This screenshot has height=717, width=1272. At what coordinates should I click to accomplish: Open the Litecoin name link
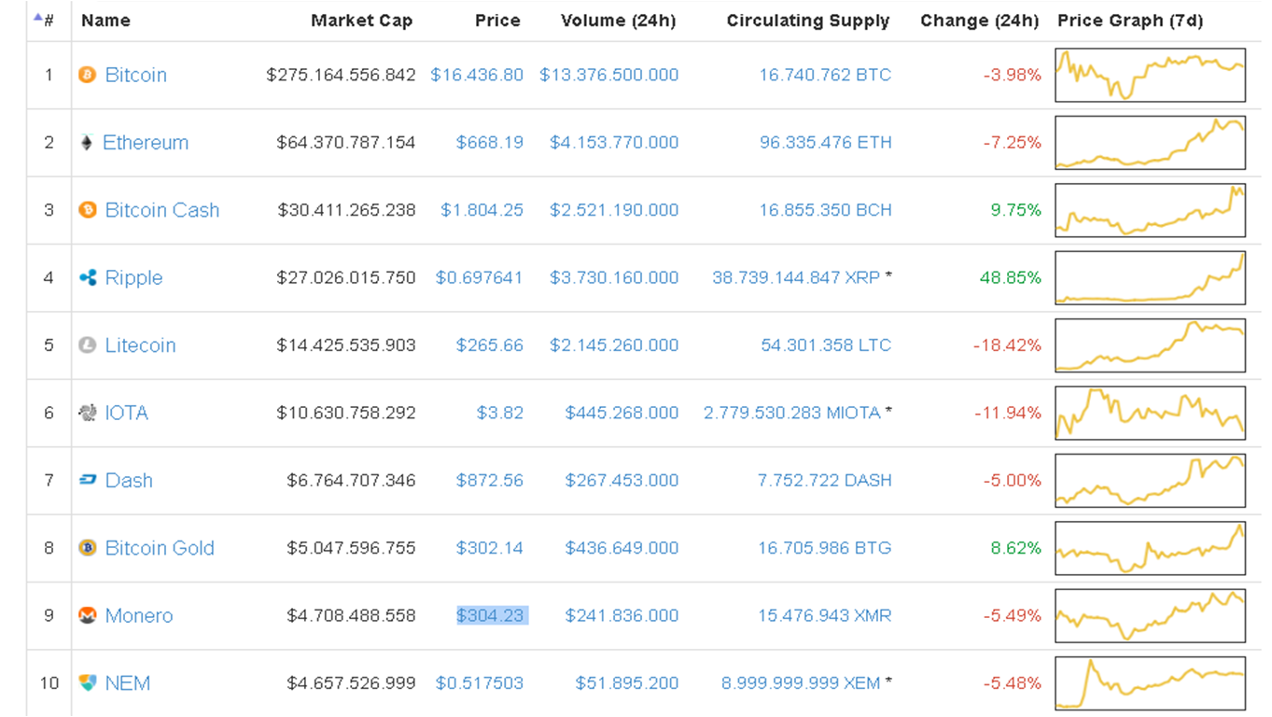pos(140,345)
